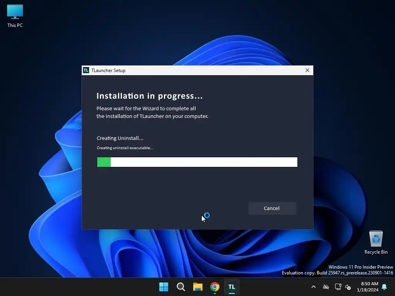
Task: Open clock showing 8:50 AM
Action: click(368, 287)
